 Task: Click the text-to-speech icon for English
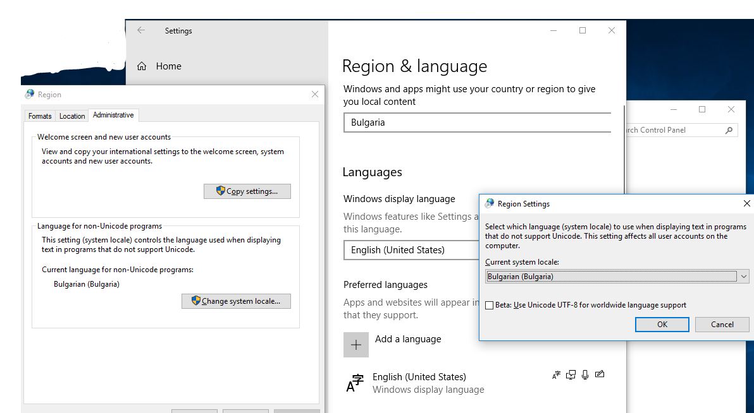571,374
